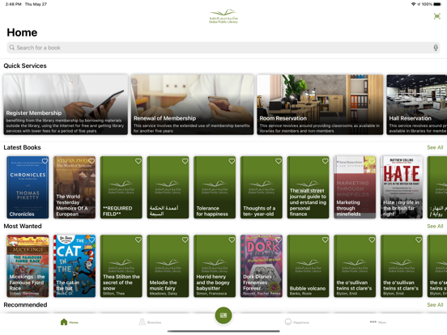Viewport: 447px width, 335px height.
Task: Open Register Membership service card
Action: tap(66, 104)
